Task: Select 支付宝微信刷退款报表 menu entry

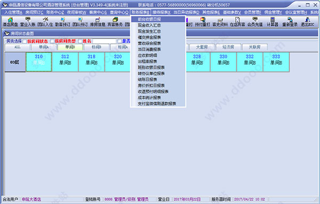Action: pyautogui.click(x=158, y=104)
